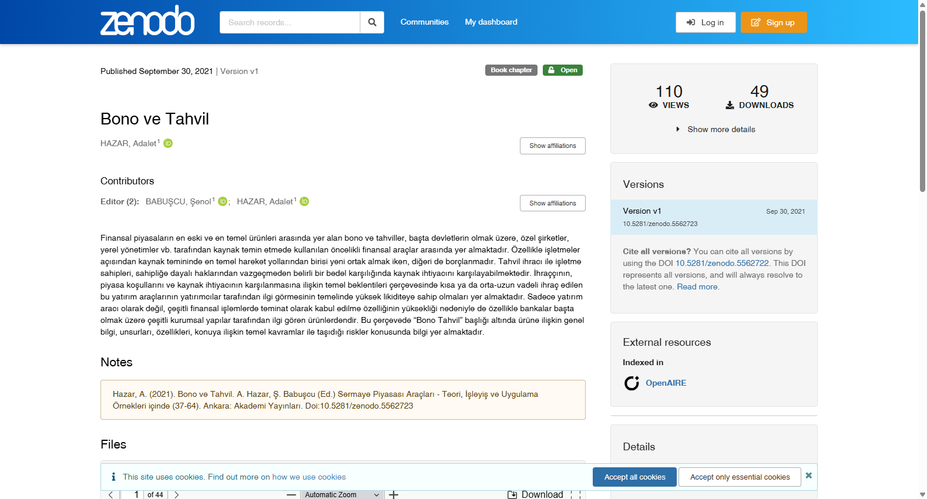This screenshot has height=499, width=927.
Task: Expand Show more details statistics
Action: 714,129
